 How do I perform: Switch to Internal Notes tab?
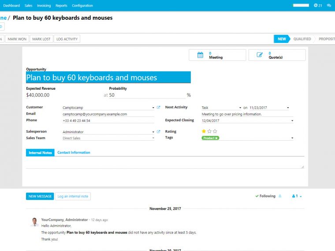(x=40, y=153)
